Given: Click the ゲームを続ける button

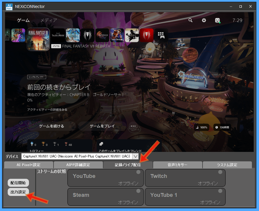Looking at the screenshot, I should click(x=51, y=126).
